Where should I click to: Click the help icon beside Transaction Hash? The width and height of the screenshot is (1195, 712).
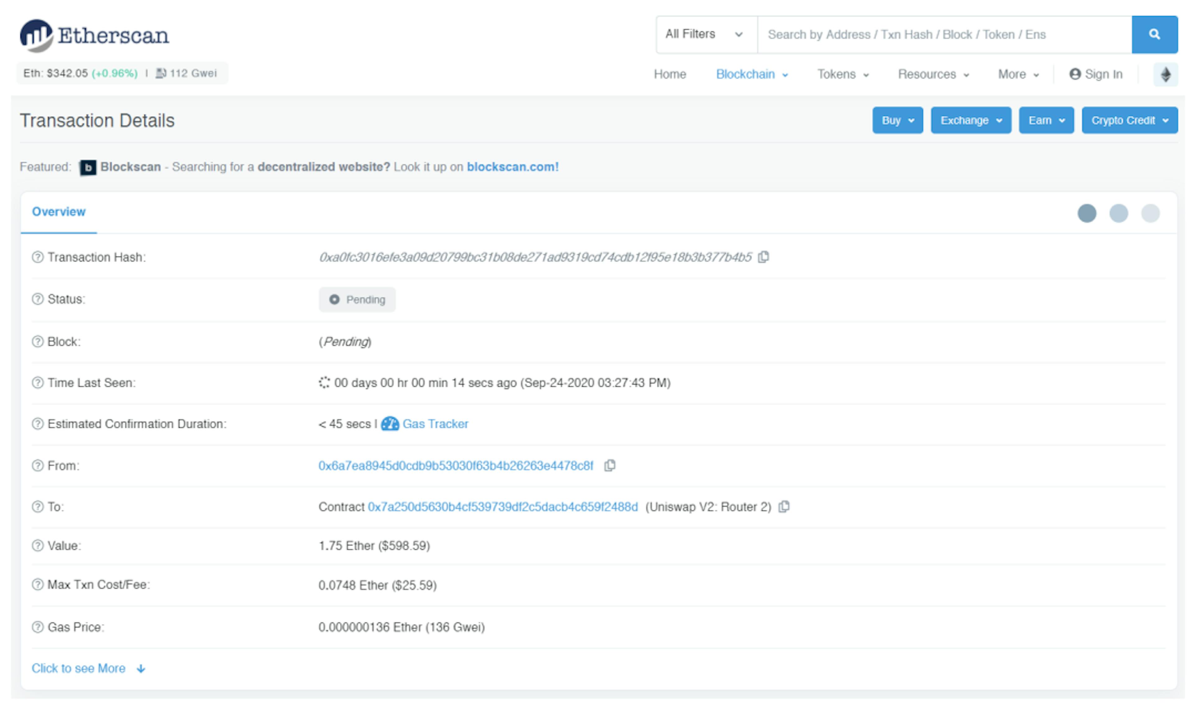(x=37, y=257)
